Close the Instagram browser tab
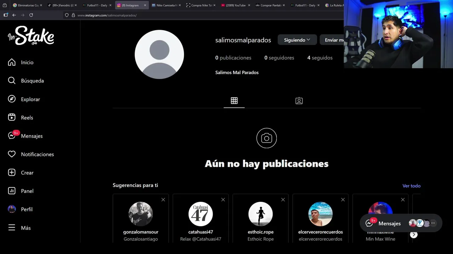The image size is (453, 254). pyautogui.click(x=145, y=5)
